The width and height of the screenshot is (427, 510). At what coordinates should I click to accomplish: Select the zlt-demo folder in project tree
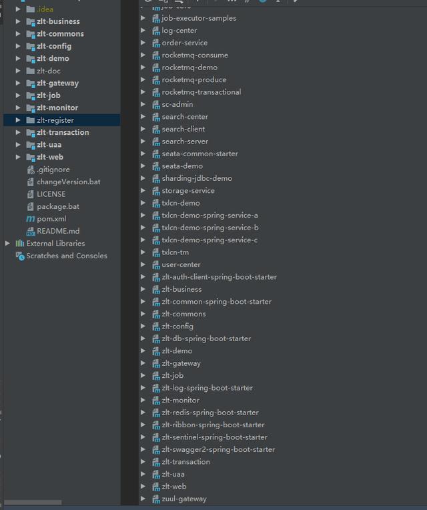pos(53,59)
